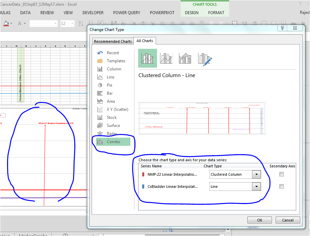The height and width of the screenshot is (236, 310).
Task: Select 'NMP-22 Linear Interpolatio...' series name
Action: tap(172, 174)
